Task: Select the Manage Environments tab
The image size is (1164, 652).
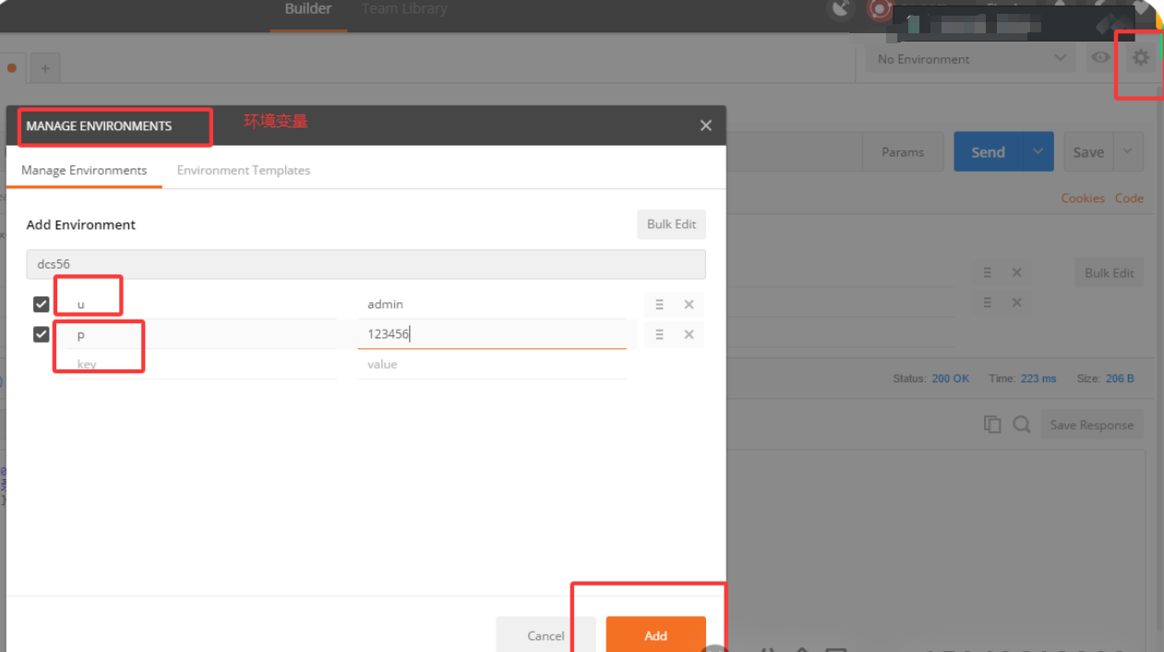Action: pyautogui.click(x=84, y=170)
